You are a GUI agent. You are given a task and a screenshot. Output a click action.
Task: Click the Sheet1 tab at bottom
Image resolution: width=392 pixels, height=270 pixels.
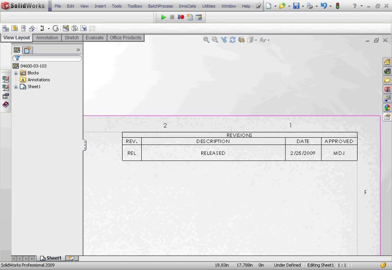click(x=51, y=258)
